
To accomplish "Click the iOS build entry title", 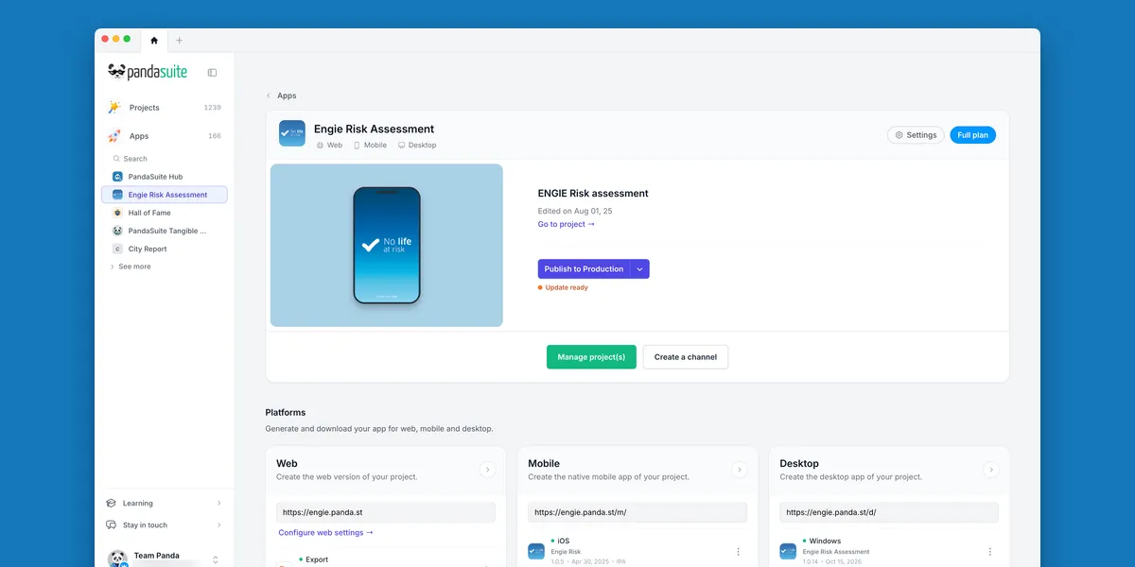I will [564, 541].
